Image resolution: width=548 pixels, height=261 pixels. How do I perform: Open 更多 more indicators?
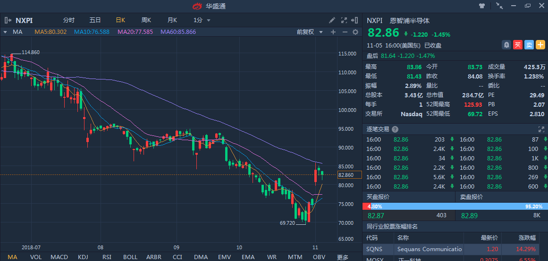point(343,257)
